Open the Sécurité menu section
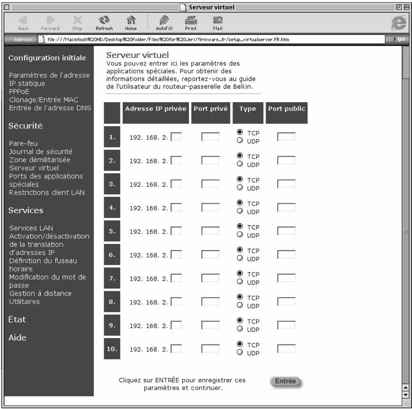412x409 pixels. [x=25, y=126]
